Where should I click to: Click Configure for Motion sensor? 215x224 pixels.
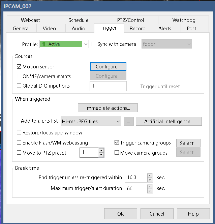tap(108, 67)
